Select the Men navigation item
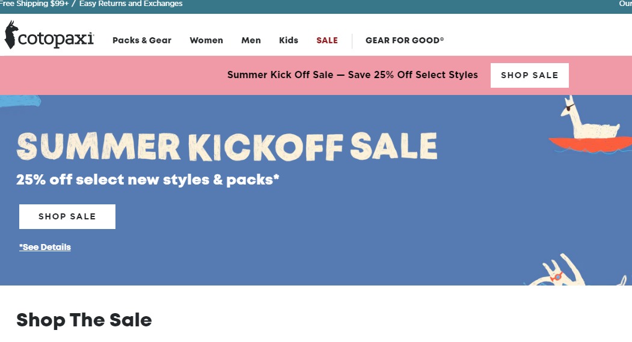 click(251, 40)
